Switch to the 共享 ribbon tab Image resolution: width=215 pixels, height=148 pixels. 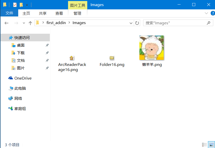(43, 13)
